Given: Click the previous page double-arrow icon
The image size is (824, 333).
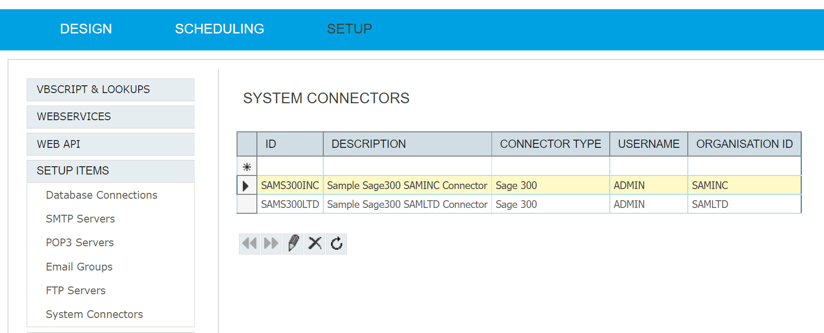Looking at the screenshot, I should [250, 243].
